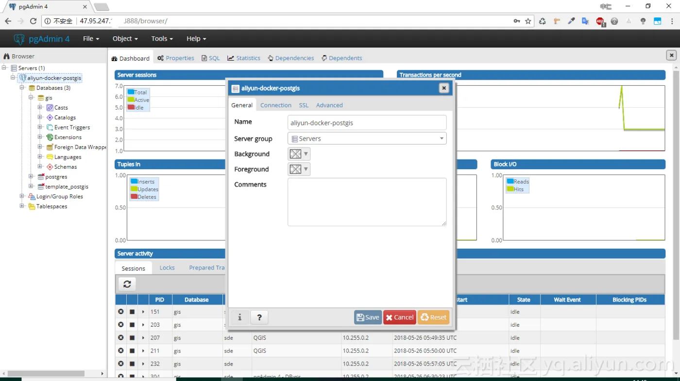The width and height of the screenshot is (680, 381).
Task: Open the Statistics tab
Action: point(244,58)
